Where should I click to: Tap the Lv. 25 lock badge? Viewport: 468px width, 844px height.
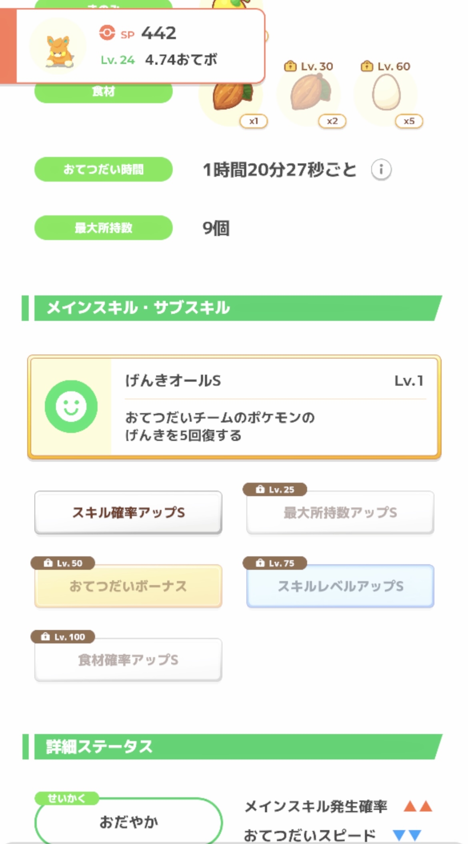(275, 489)
